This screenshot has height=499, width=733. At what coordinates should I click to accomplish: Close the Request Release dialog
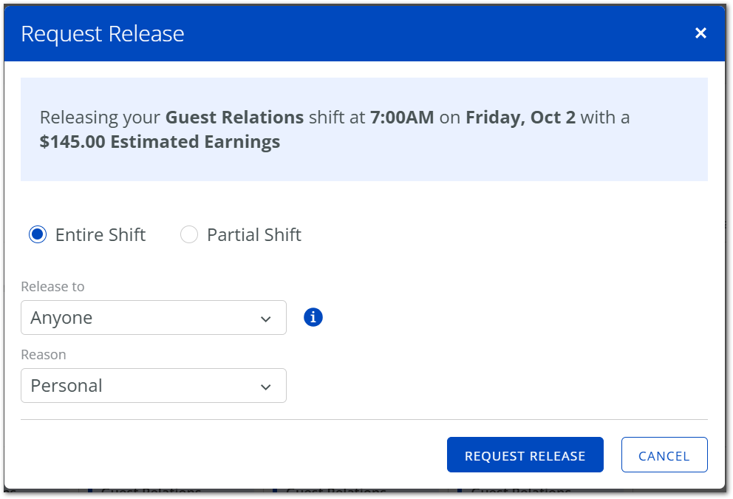point(700,33)
